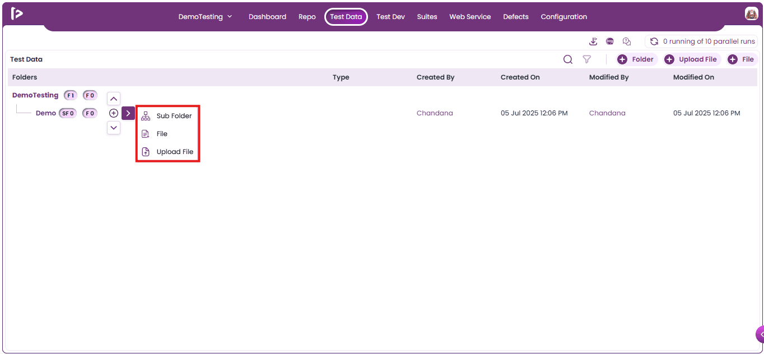
Task: Click the circled plus icon beside Demo folder
Action: pos(114,113)
